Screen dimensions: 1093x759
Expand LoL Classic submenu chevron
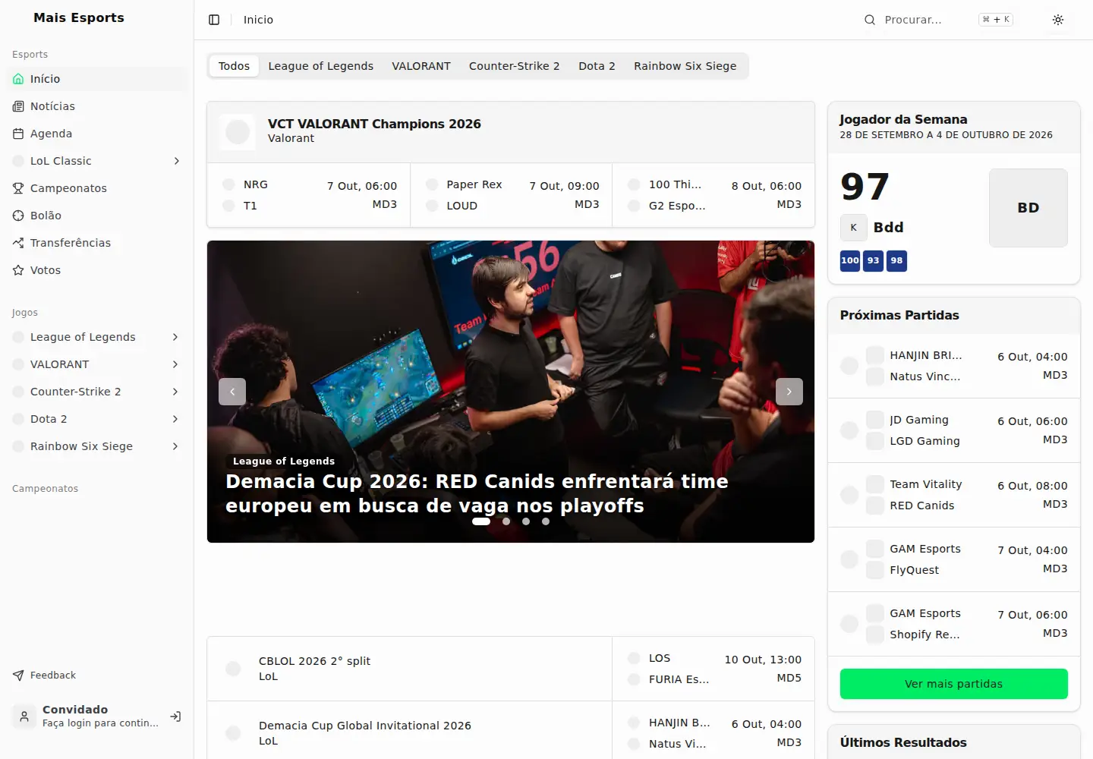click(x=176, y=161)
